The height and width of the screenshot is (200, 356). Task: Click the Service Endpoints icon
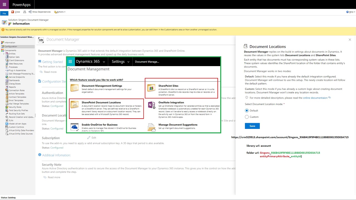7,77
